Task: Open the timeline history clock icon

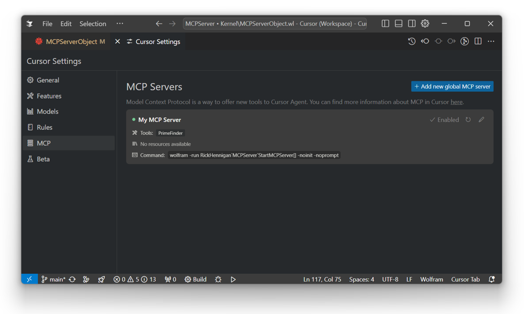Action: pyautogui.click(x=411, y=41)
